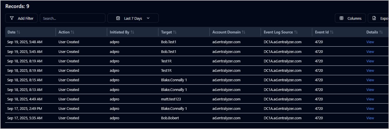This screenshot has width=389, height=129.
Task: Click the Details column sort icon
Action: tap(381, 32)
